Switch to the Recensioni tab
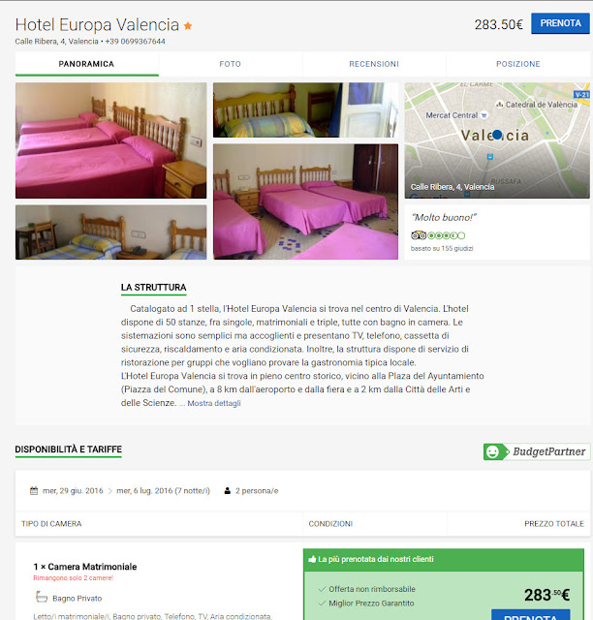The image size is (593, 620). click(x=374, y=64)
